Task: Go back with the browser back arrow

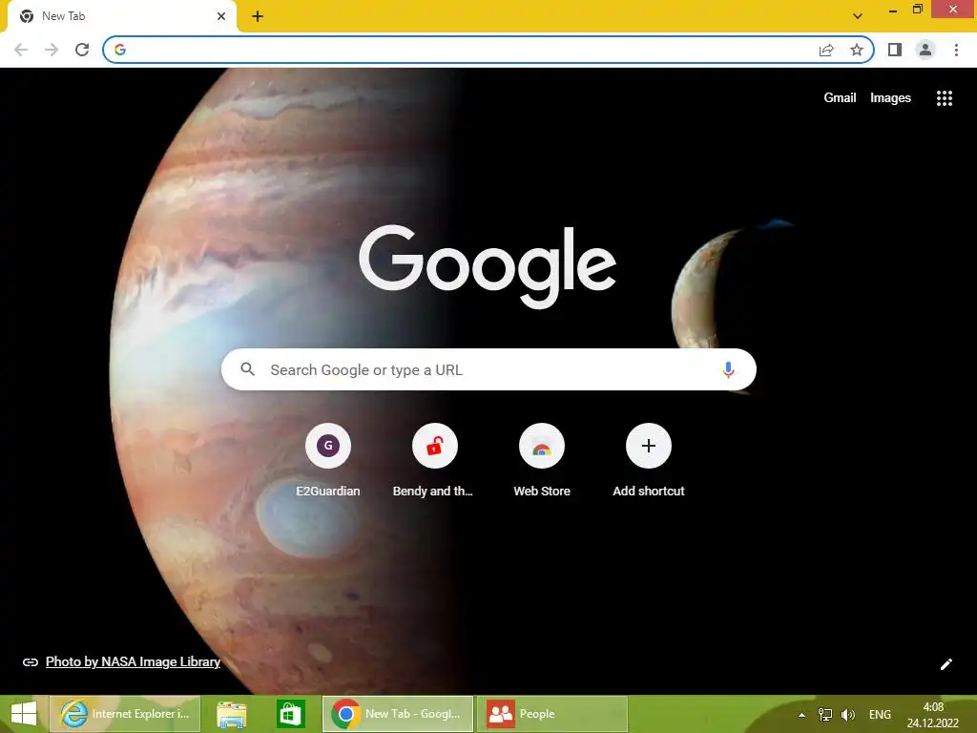Action: tap(21, 50)
